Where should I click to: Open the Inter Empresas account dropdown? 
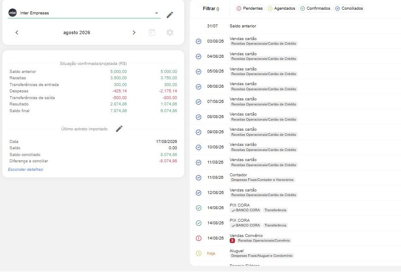[157, 13]
